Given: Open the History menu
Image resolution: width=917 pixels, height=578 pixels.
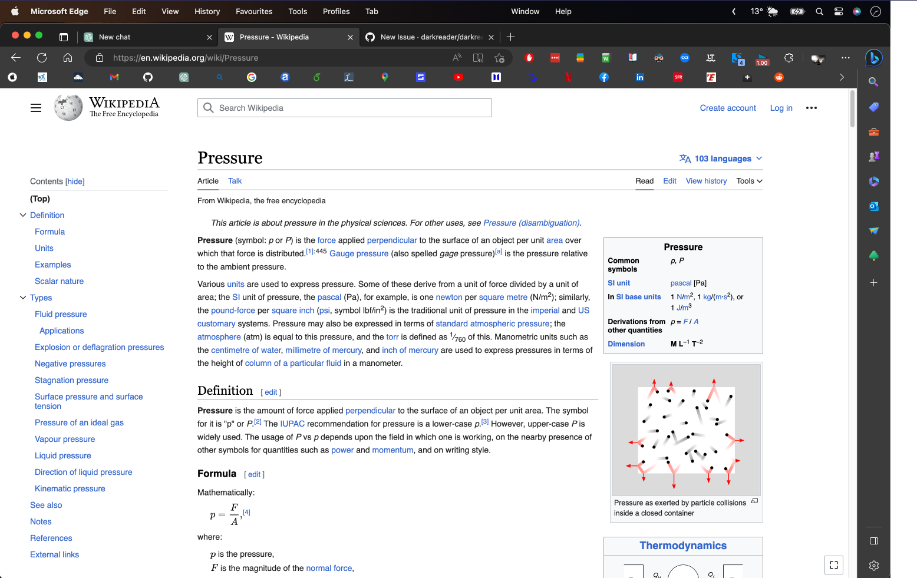Looking at the screenshot, I should (207, 11).
